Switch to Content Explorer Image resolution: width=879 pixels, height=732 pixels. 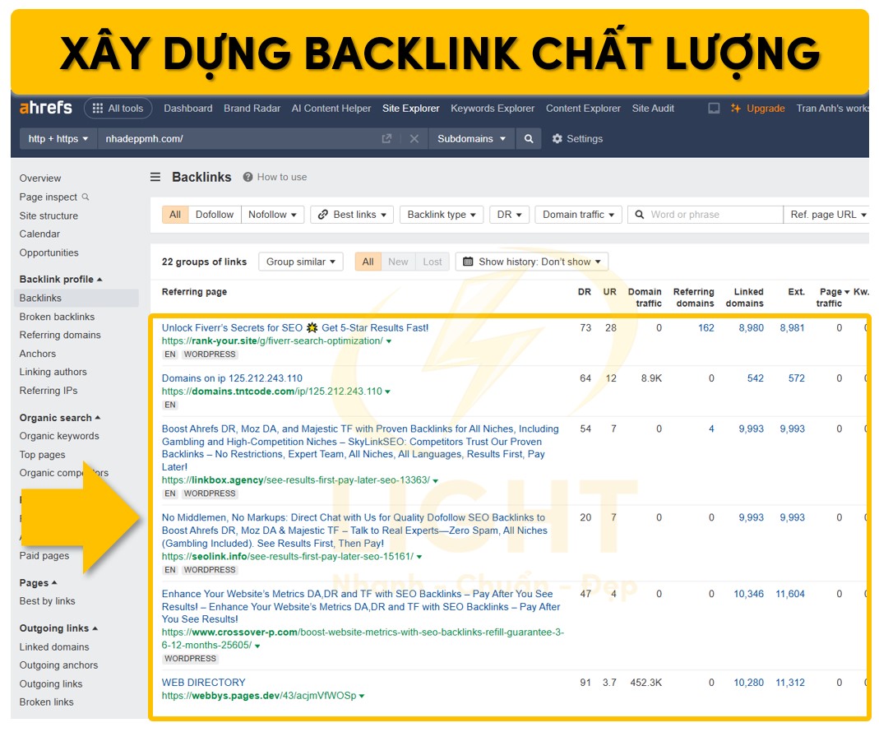[583, 109]
